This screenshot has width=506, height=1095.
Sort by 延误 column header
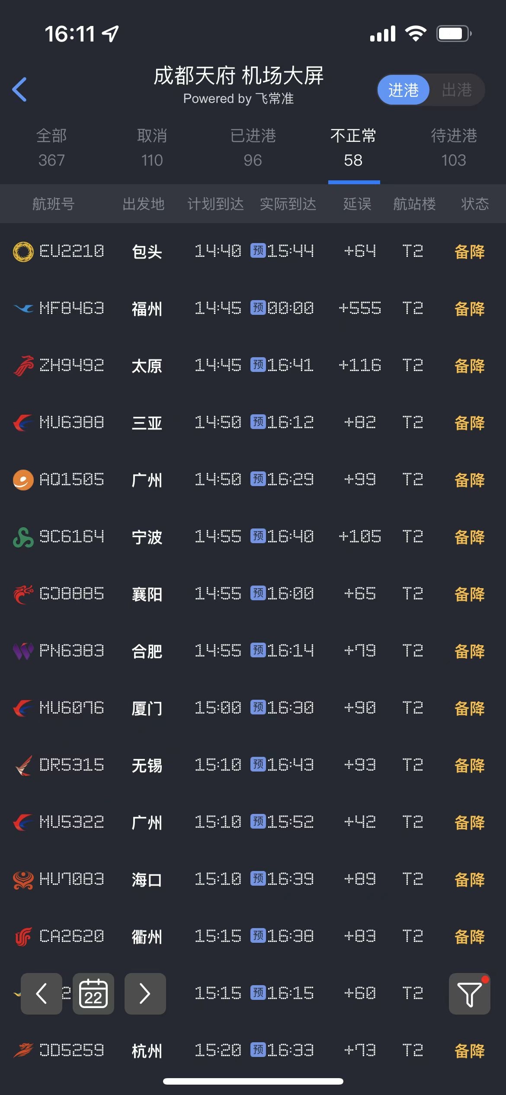(357, 204)
